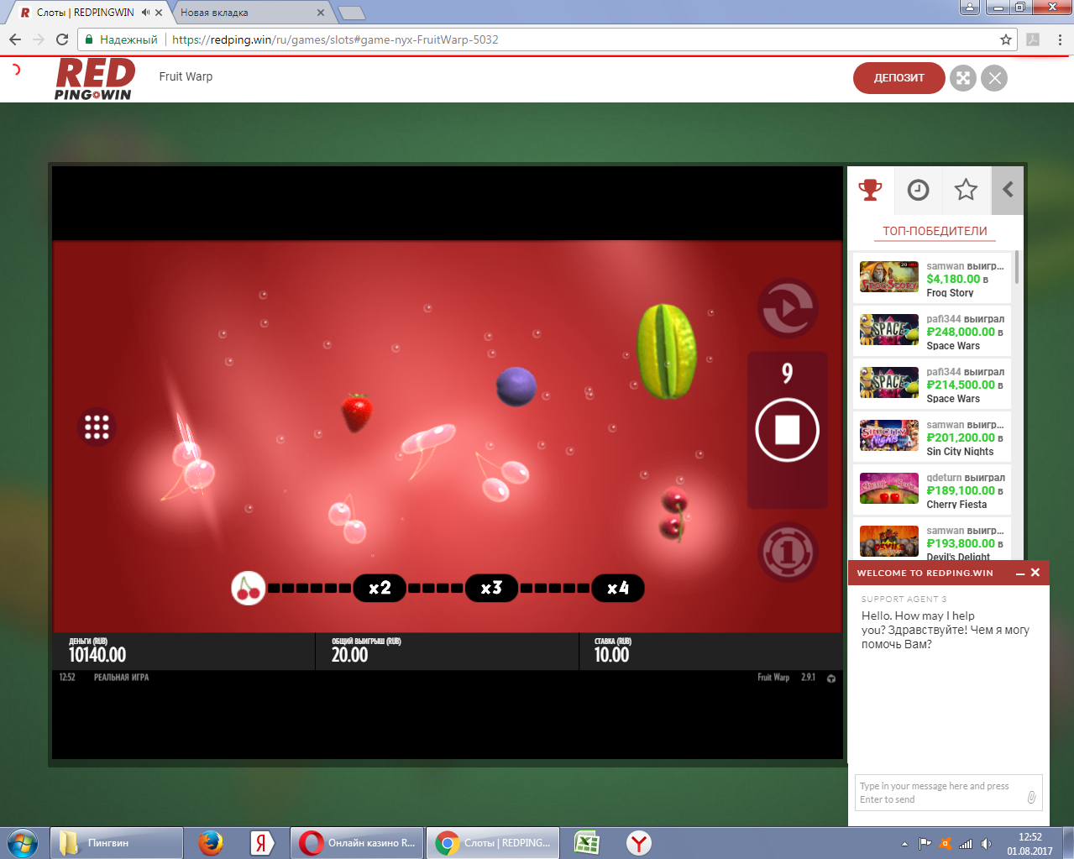The width and height of the screenshot is (1074, 859).
Task: Open Chrome menu three dots
Action: click(1060, 39)
